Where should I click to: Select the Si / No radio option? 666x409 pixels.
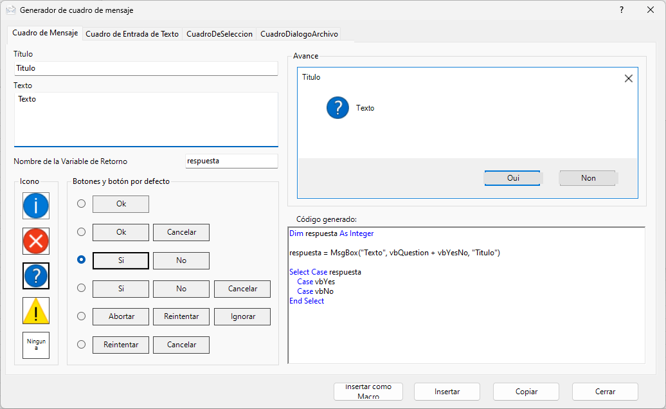(81, 260)
